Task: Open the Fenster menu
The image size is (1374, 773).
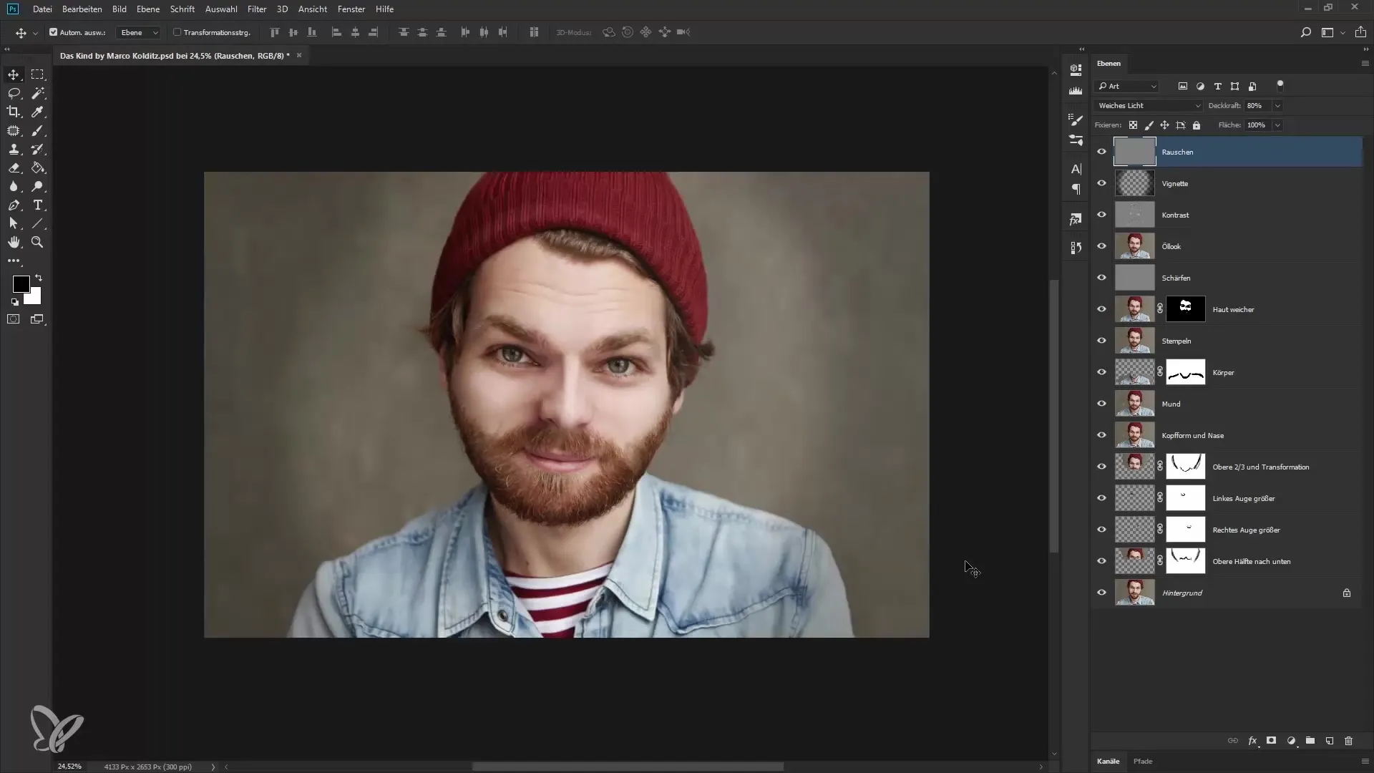Action: tap(351, 9)
